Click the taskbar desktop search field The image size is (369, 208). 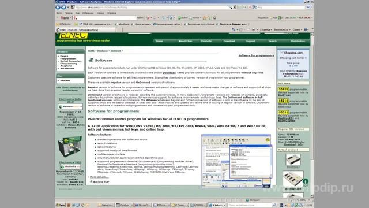[250, 205]
